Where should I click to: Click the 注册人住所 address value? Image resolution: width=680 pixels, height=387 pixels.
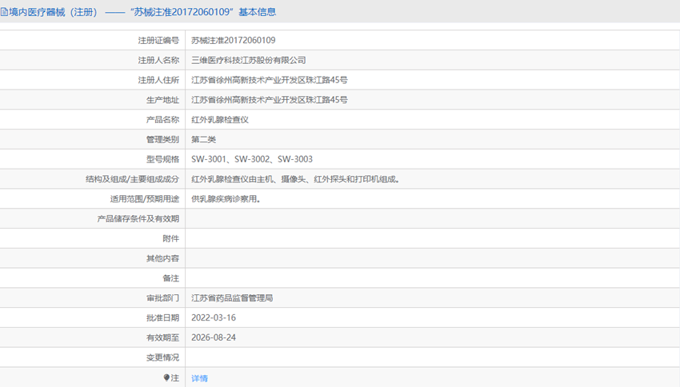(269, 80)
